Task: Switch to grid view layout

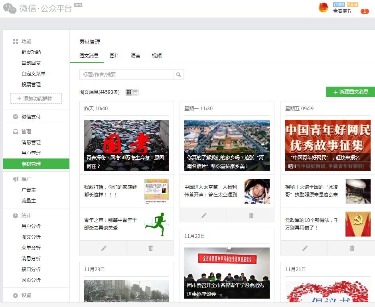Action: pyautogui.click(x=129, y=92)
